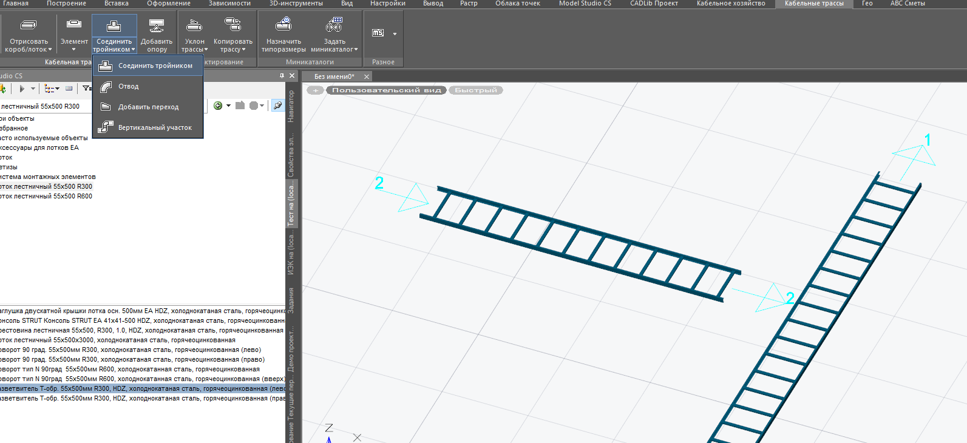Viewport: 967px width, 443px height.
Task: Open dropdown arrow next to play icon
Action: coord(33,89)
